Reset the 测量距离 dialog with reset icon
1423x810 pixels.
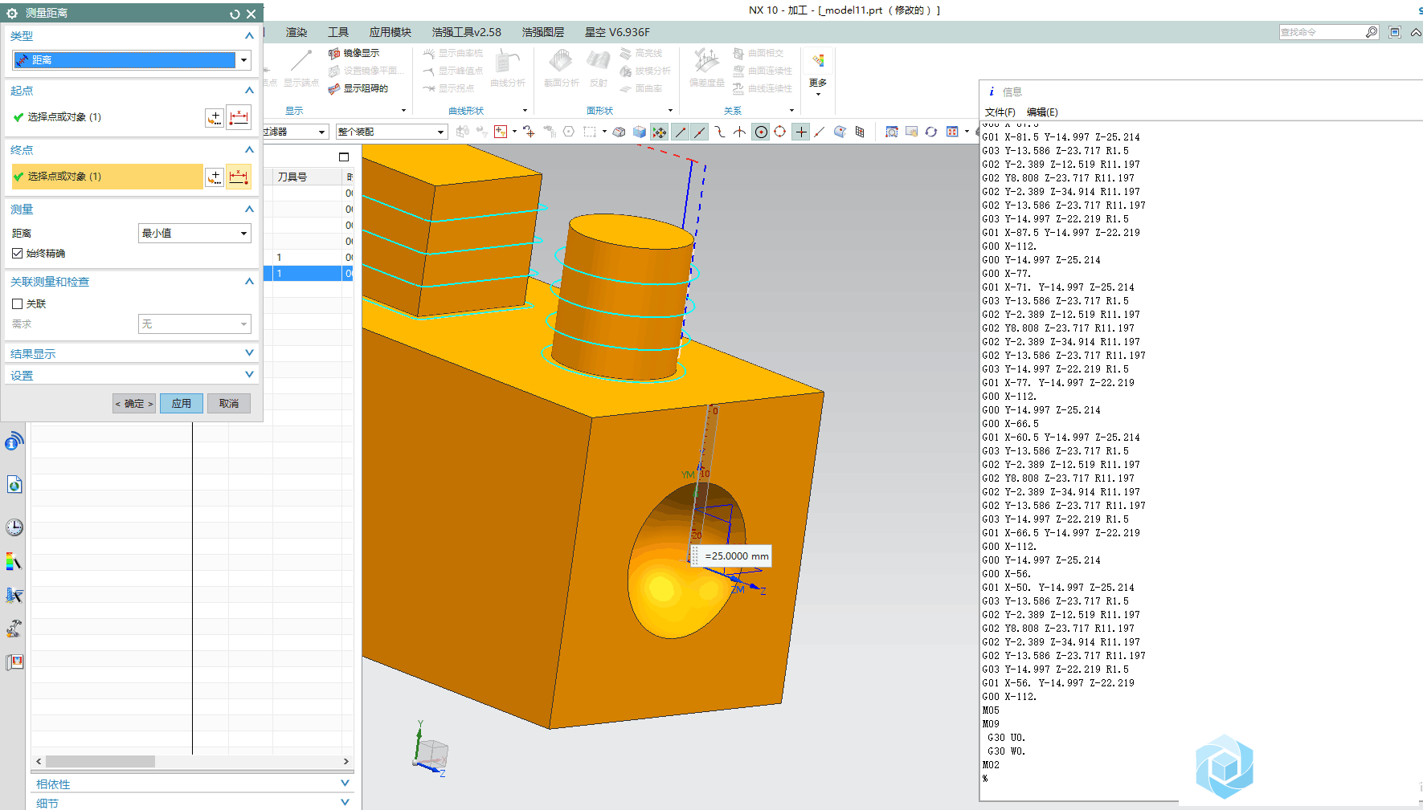[x=235, y=14]
